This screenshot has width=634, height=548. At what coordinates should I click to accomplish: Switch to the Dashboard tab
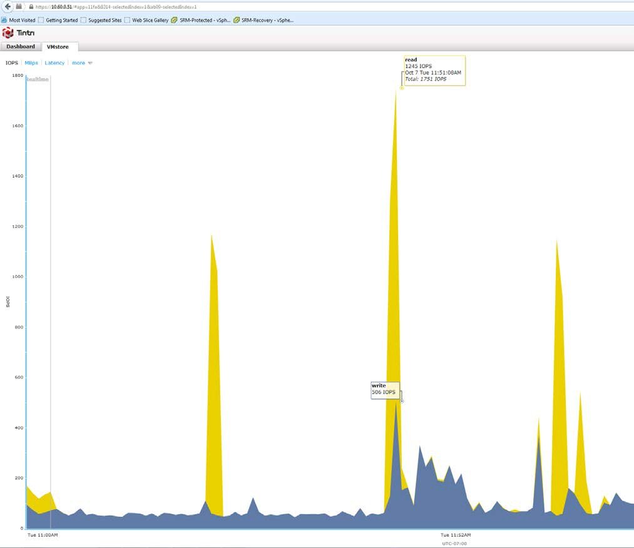(x=21, y=47)
